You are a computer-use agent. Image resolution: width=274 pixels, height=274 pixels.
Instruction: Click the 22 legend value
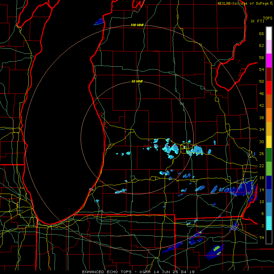point(262,166)
